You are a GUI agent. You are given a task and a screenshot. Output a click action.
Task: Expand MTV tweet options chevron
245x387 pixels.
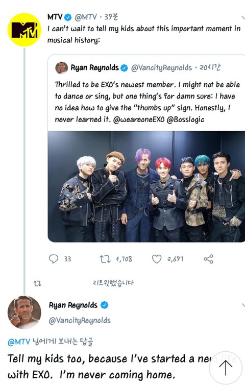(243, 17)
